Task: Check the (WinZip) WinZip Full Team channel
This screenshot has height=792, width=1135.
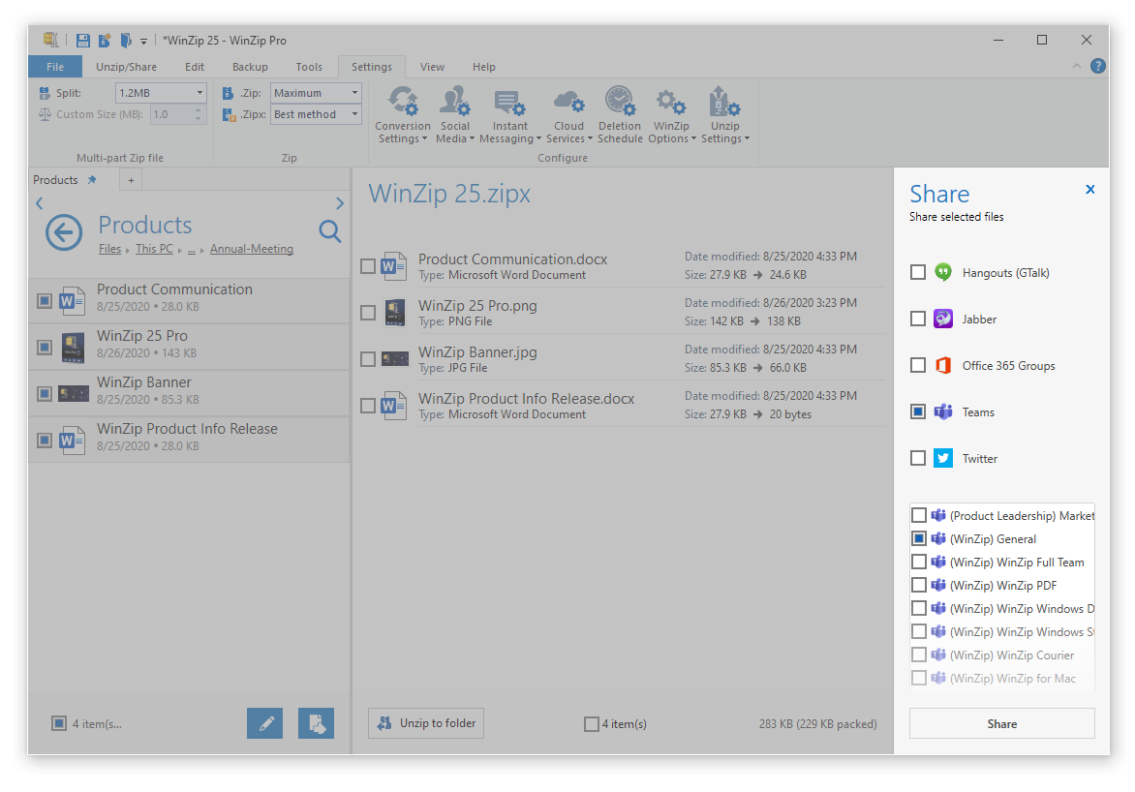Action: point(918,562)
